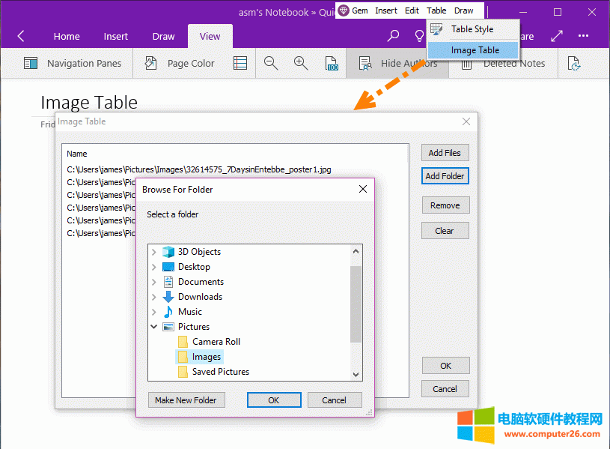Screen dimensions: 610x449
Task: Collapse the Pictures folder tree
Action: click(154, 327)
